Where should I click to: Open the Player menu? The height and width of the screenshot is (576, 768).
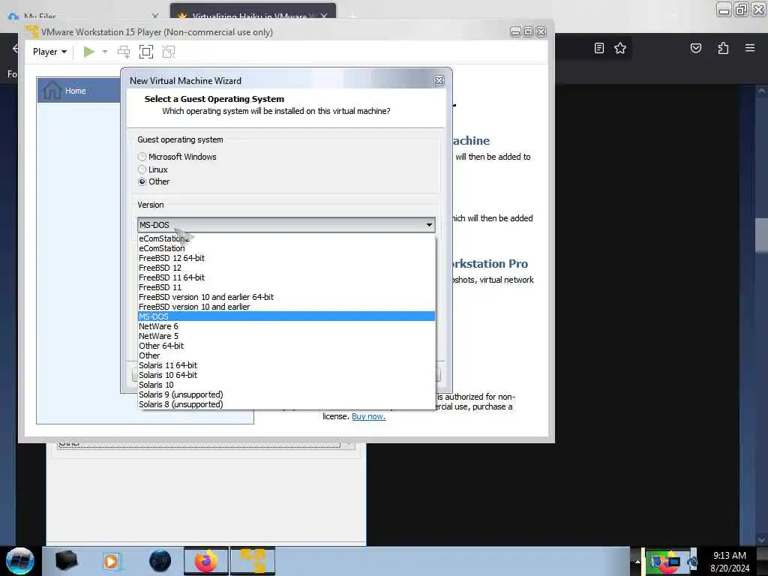[49, 52]
